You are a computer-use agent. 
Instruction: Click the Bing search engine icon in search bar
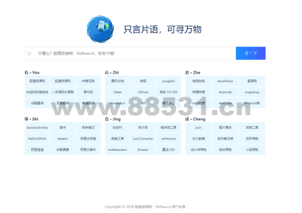point(29,53)
